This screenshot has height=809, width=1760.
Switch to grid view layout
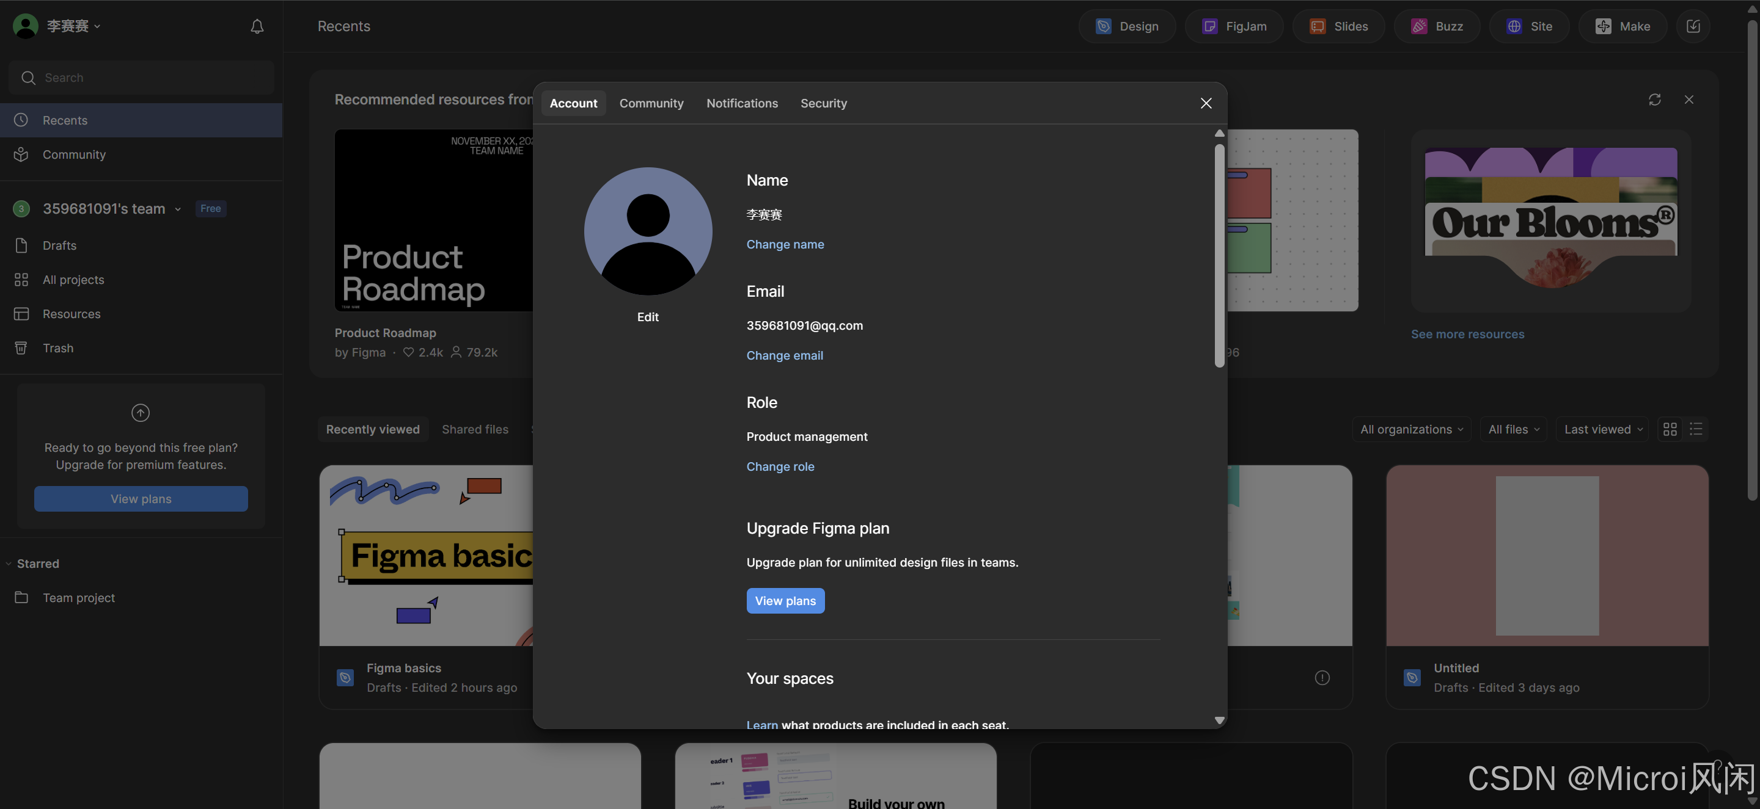click(x=1670, y=429)
